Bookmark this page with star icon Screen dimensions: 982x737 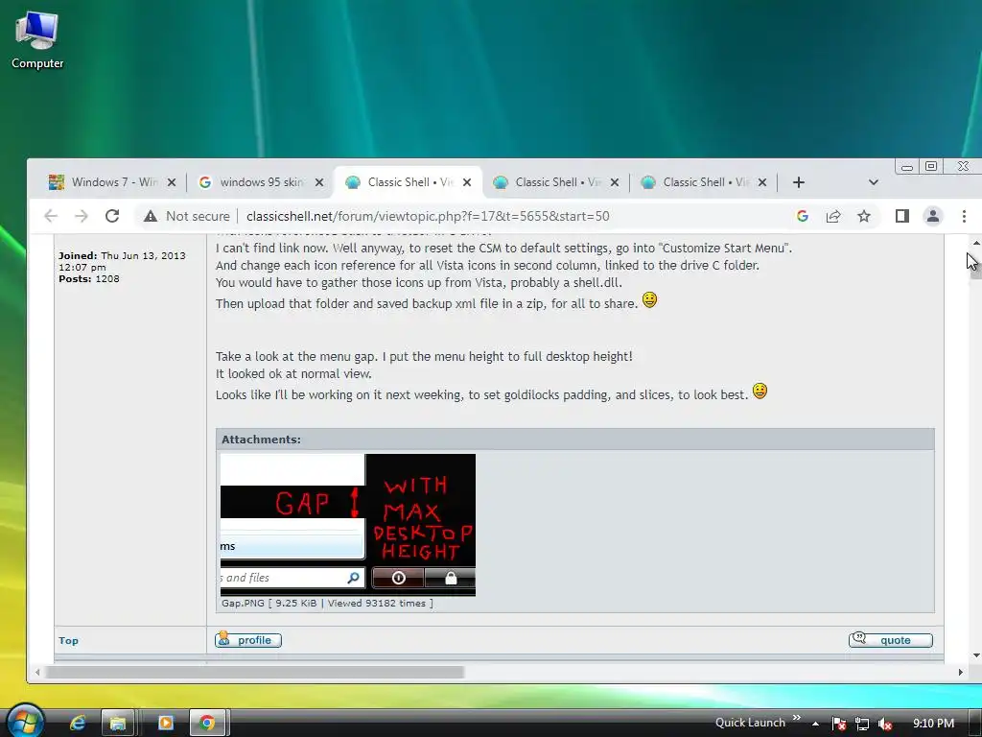[x=864, y=216]
